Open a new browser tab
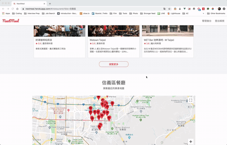The image size is (227, 145). [50, 4]
